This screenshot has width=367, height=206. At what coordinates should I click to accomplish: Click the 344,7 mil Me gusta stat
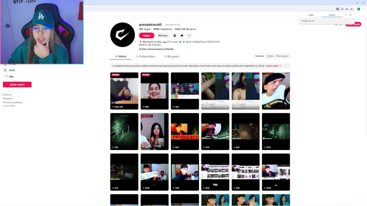click(185, 29)
